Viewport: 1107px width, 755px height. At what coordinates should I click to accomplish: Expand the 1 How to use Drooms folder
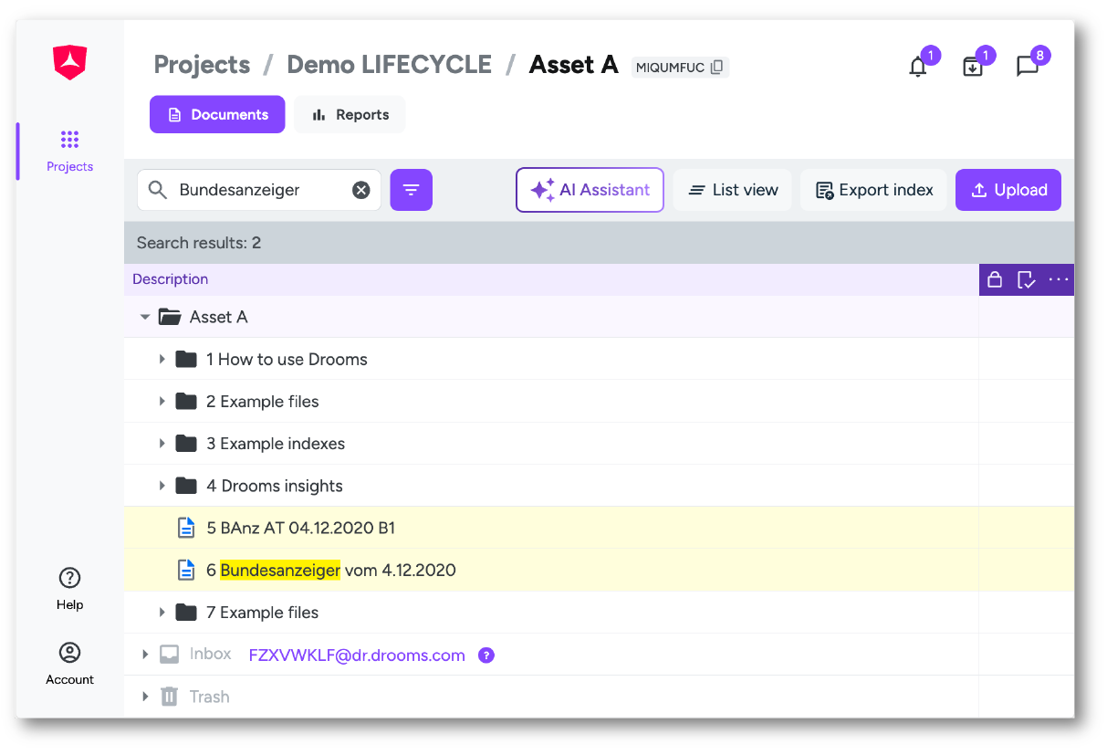click(162, 359)
